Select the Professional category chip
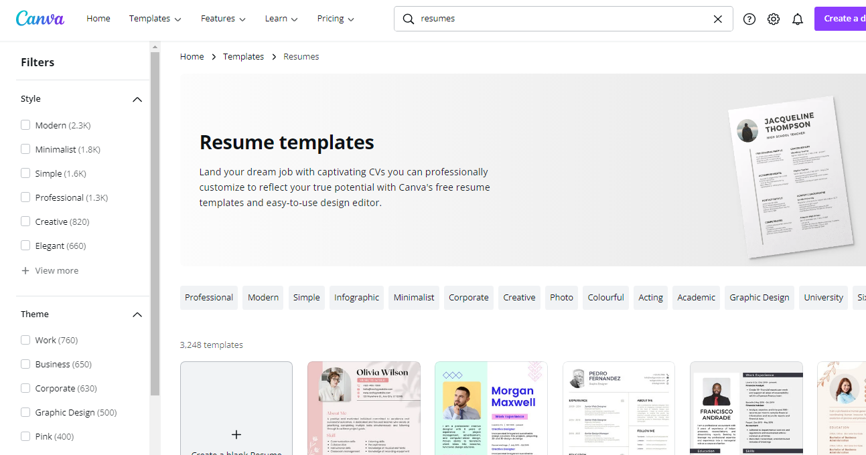Screen dimensions: 866x455 tap(209, 298)
